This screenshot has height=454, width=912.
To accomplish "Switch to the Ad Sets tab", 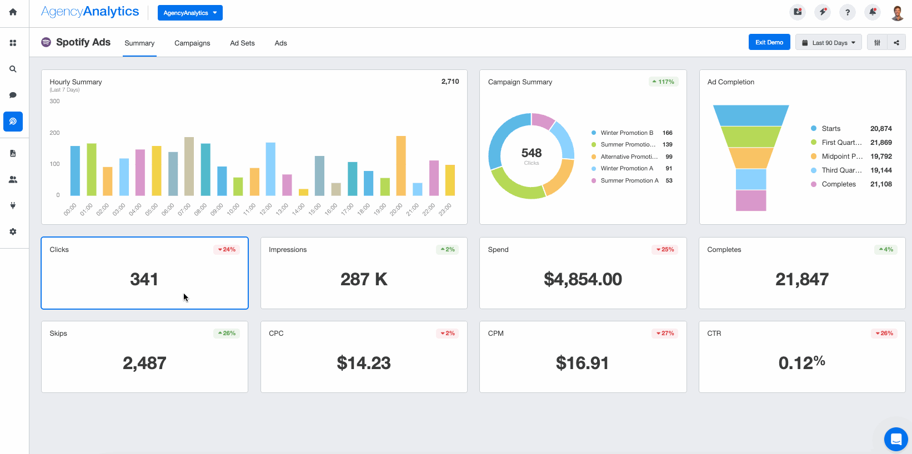I will (x=242, y=43).
